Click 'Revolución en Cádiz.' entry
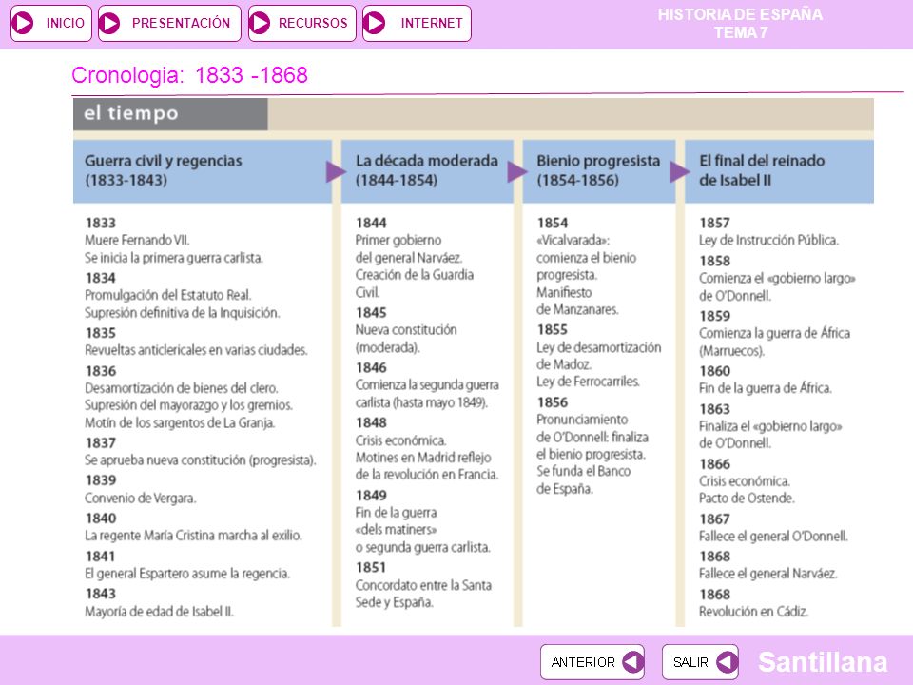Image resolution: width=913 pixels, height=685 pixels. click(753, 612)
